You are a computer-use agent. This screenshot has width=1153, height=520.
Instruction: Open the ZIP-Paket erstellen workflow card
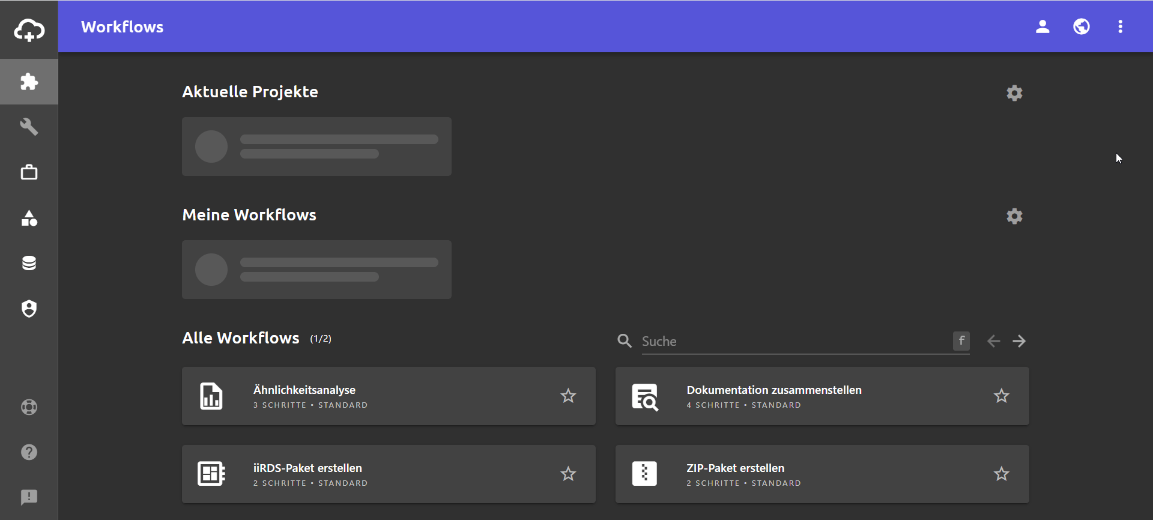coord(822,474)
